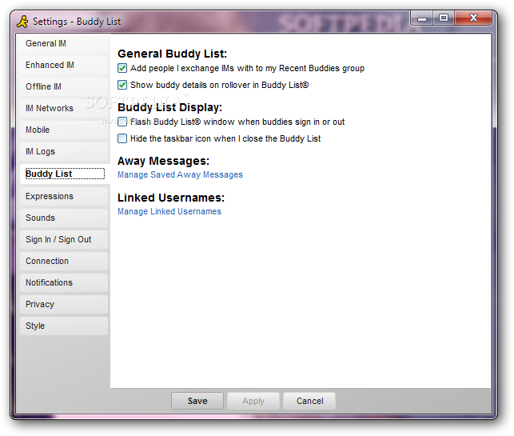Screen dimensions: 514x436
Task: Click the General Buddy List heading
Action: coord(172,54)
